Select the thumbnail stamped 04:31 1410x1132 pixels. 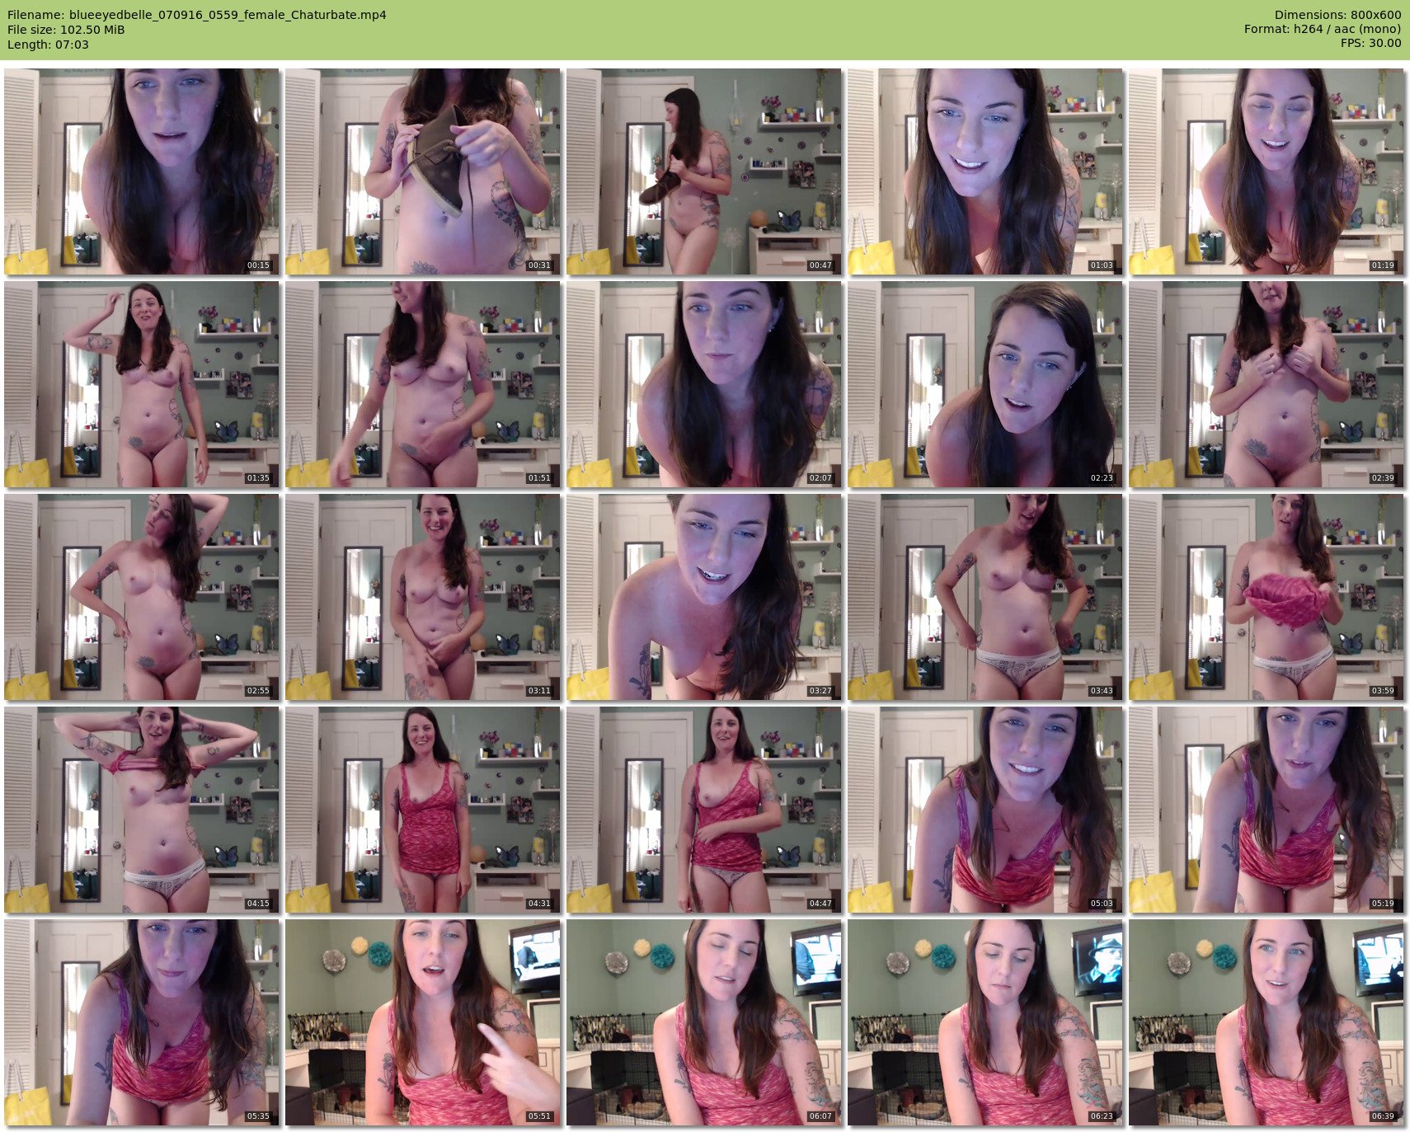(423, 810)
